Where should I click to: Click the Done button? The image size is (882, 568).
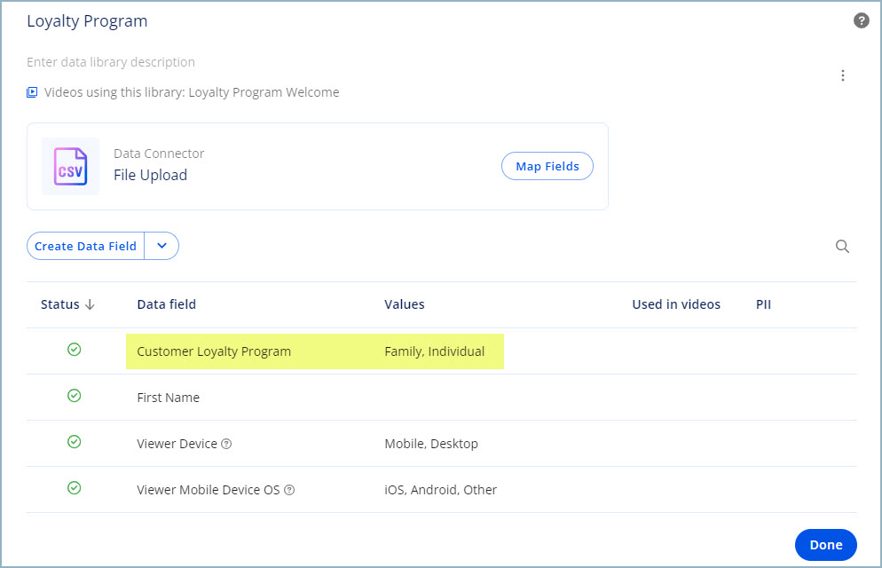coord(826,545)
